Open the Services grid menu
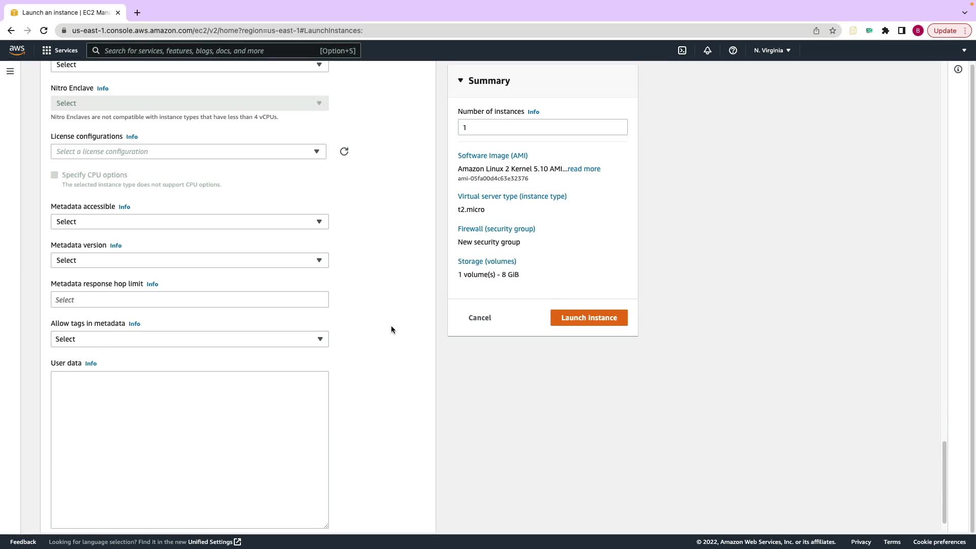Viewport: 976px width, 549px height. coord(59,50)
